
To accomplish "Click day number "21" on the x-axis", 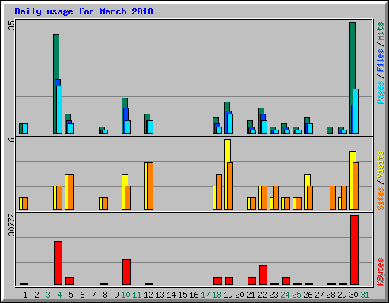I will pyautogui.click(x=251, y=295).
